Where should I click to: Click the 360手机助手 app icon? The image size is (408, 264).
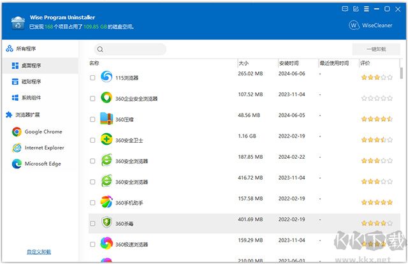tap(106, 202)
